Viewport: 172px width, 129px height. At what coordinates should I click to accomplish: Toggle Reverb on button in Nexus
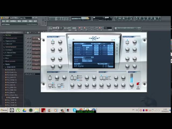coord(101,78)
